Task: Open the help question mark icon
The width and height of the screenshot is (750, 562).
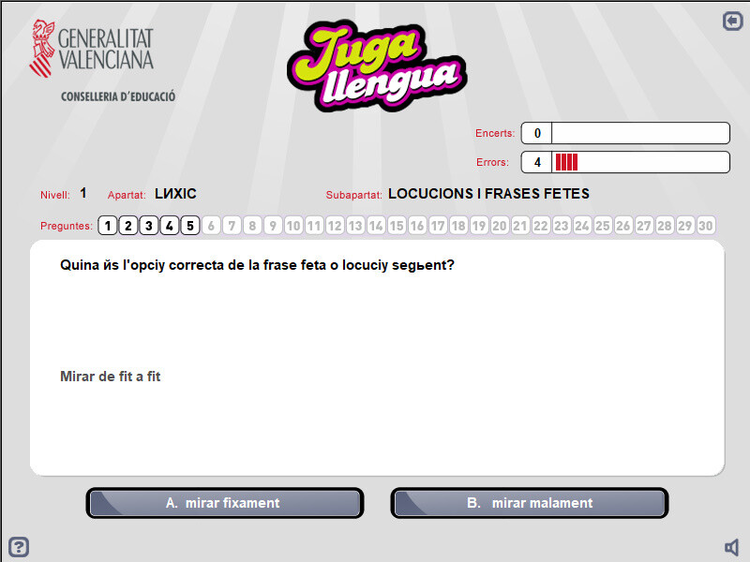Action: coord(19,546)
